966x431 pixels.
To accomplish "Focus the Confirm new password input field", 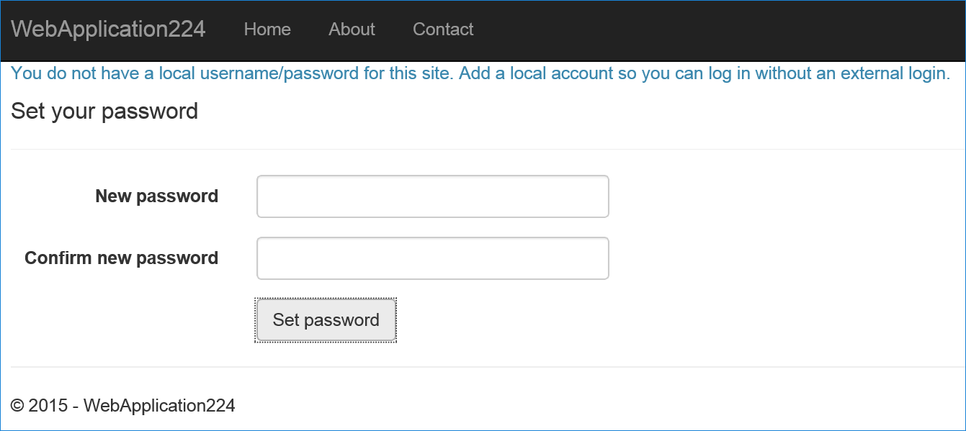I will tap(432, 258).
